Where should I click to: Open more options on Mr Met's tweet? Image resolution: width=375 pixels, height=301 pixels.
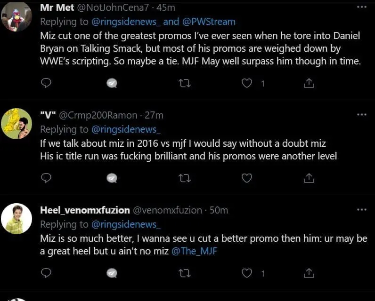coord(361,8)
